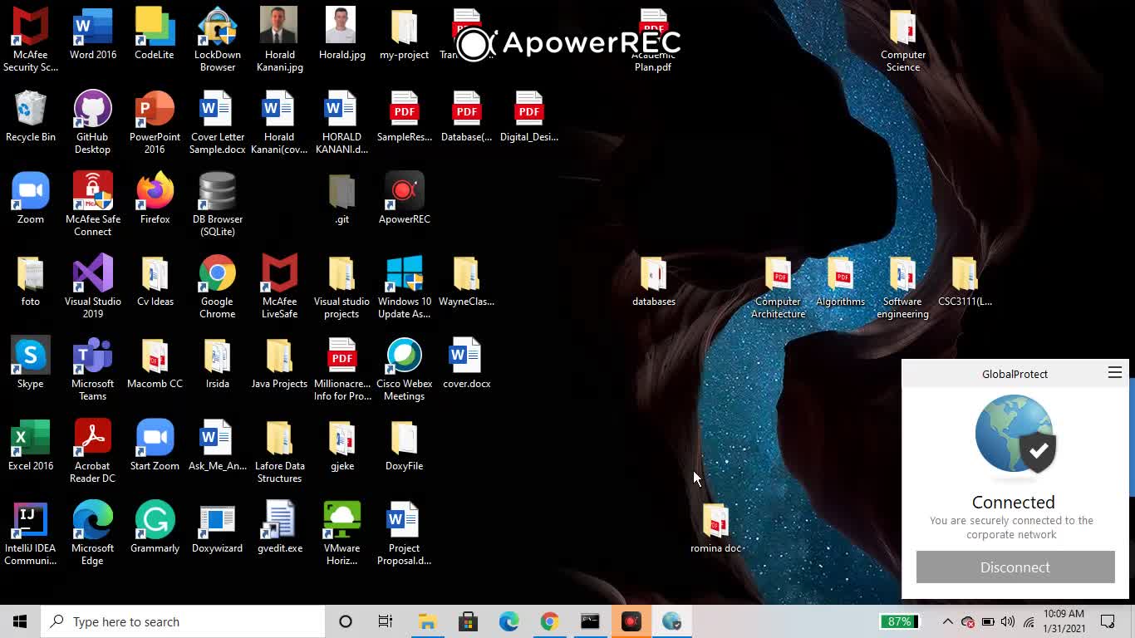Open Cisco Webex Meetings shortcut
The image size is (1135, 638).
tap(404, 368)
